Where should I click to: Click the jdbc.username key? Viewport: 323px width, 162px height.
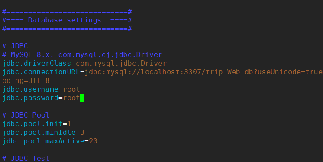(30, 89)
